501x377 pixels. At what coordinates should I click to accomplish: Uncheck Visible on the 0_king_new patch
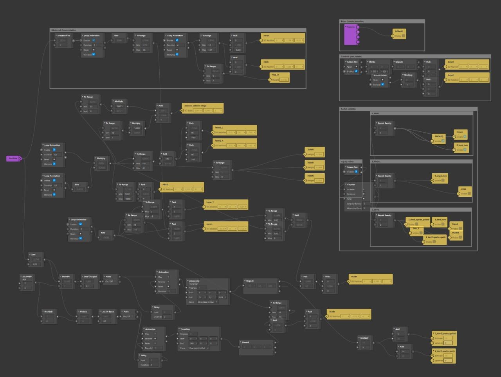465,150
